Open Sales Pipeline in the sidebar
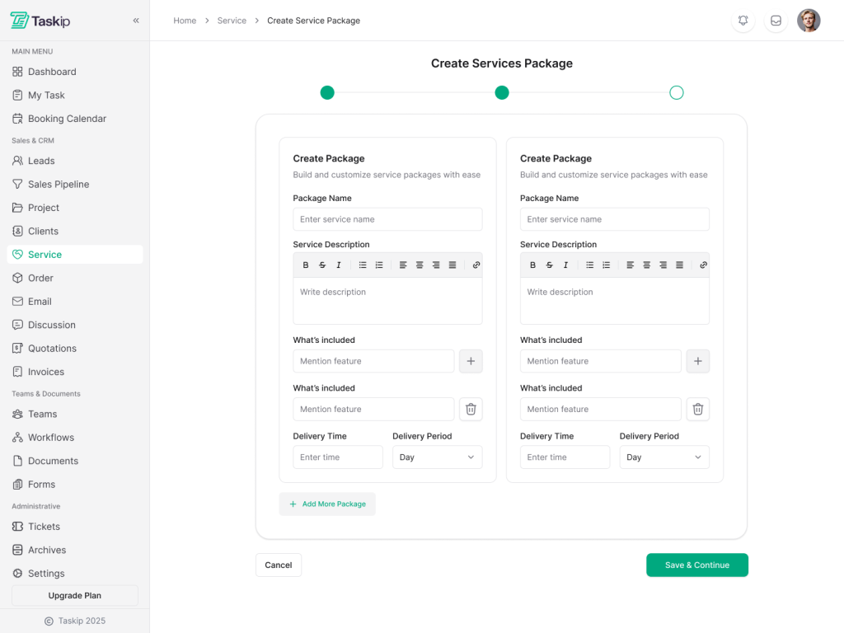844x633 pixels. coord(59,185)
